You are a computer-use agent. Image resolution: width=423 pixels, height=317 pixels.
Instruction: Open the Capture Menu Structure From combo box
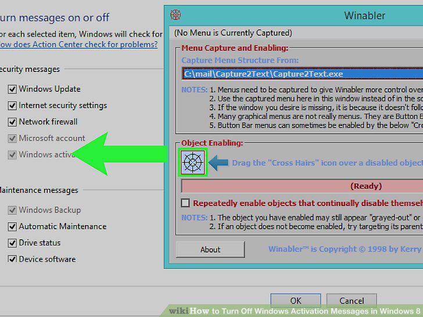click(302, 74)
